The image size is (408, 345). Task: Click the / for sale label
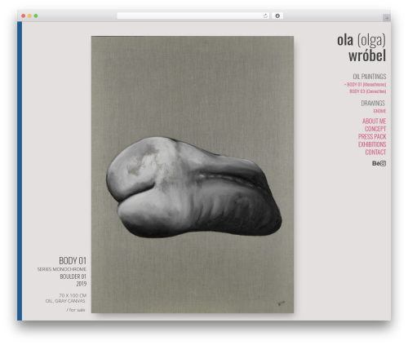click(x=76, y=310)
